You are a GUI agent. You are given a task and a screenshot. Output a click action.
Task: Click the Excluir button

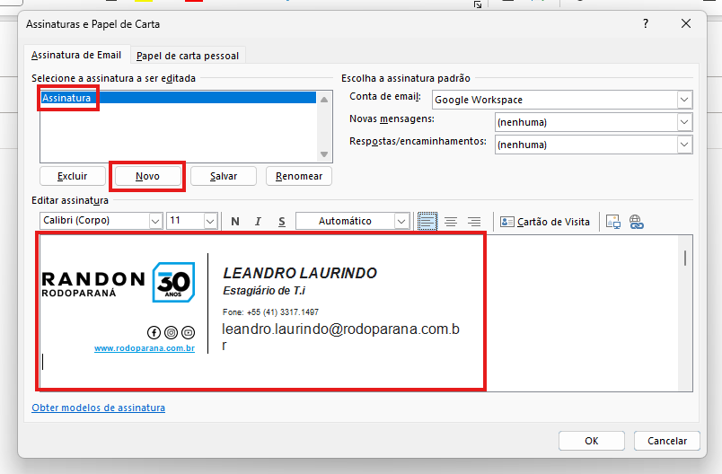point(73,176)
